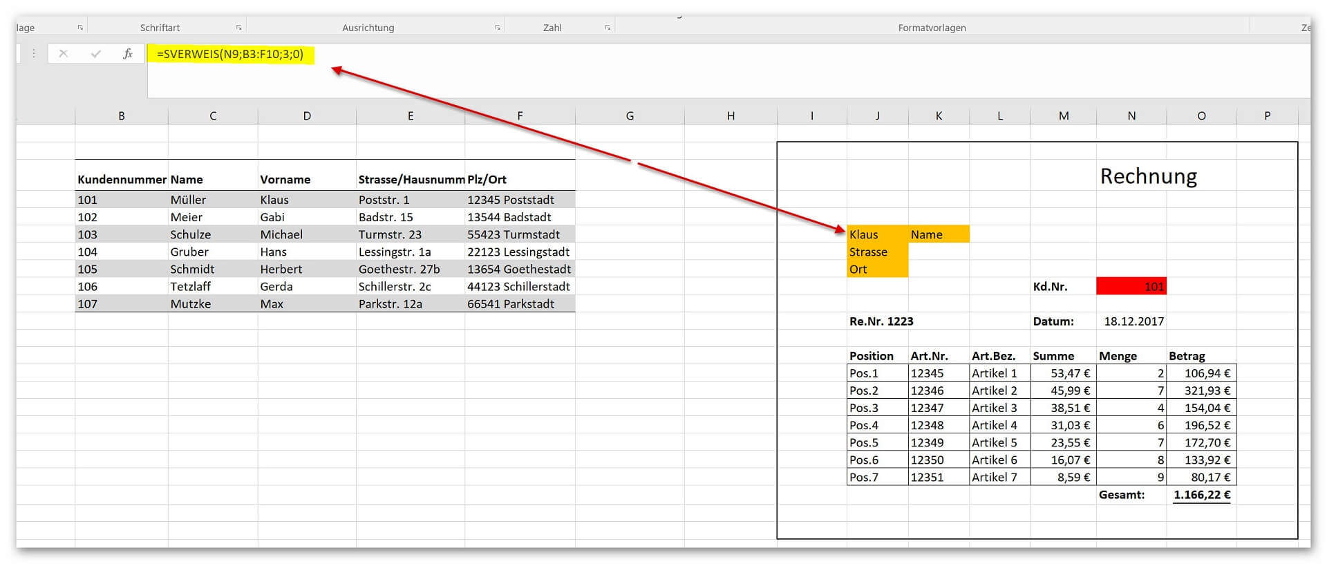
Task: Click the formula bar options dots
Action: 33,54
